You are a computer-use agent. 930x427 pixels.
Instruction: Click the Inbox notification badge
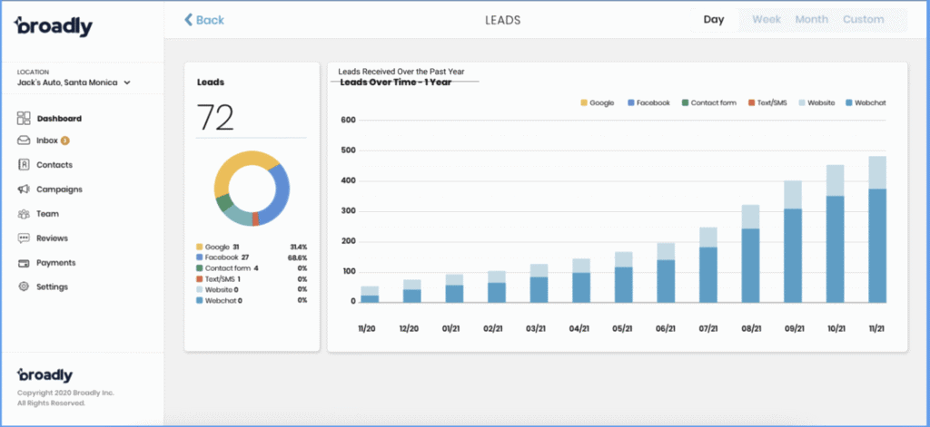click(x=65, y=141)
